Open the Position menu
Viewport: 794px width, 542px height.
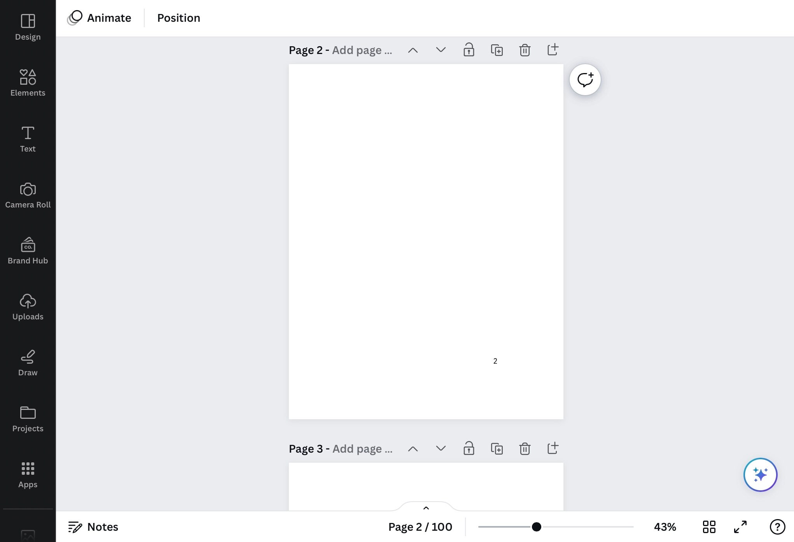coord(178,17)
